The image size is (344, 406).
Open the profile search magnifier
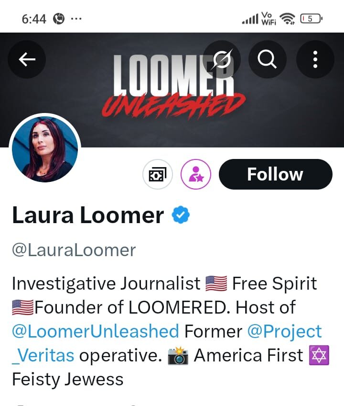[x=267, y=59]
